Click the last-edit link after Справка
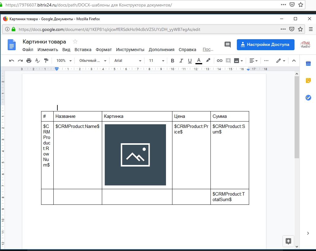The image size is (316, 251). pos(208,50)
